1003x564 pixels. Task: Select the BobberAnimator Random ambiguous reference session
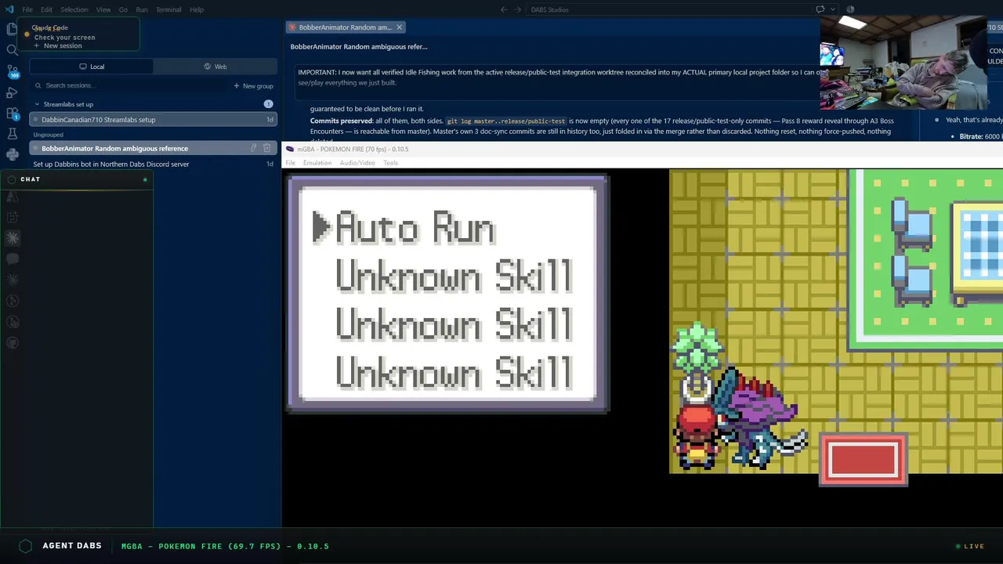[x=153, y=148]
